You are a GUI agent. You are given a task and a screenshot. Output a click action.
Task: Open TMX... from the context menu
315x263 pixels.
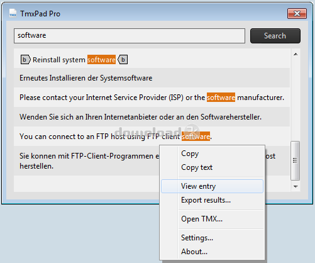click(202, 219)
